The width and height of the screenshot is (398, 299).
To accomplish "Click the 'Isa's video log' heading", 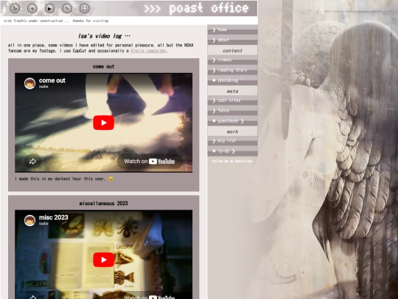I will pos(104,36).
